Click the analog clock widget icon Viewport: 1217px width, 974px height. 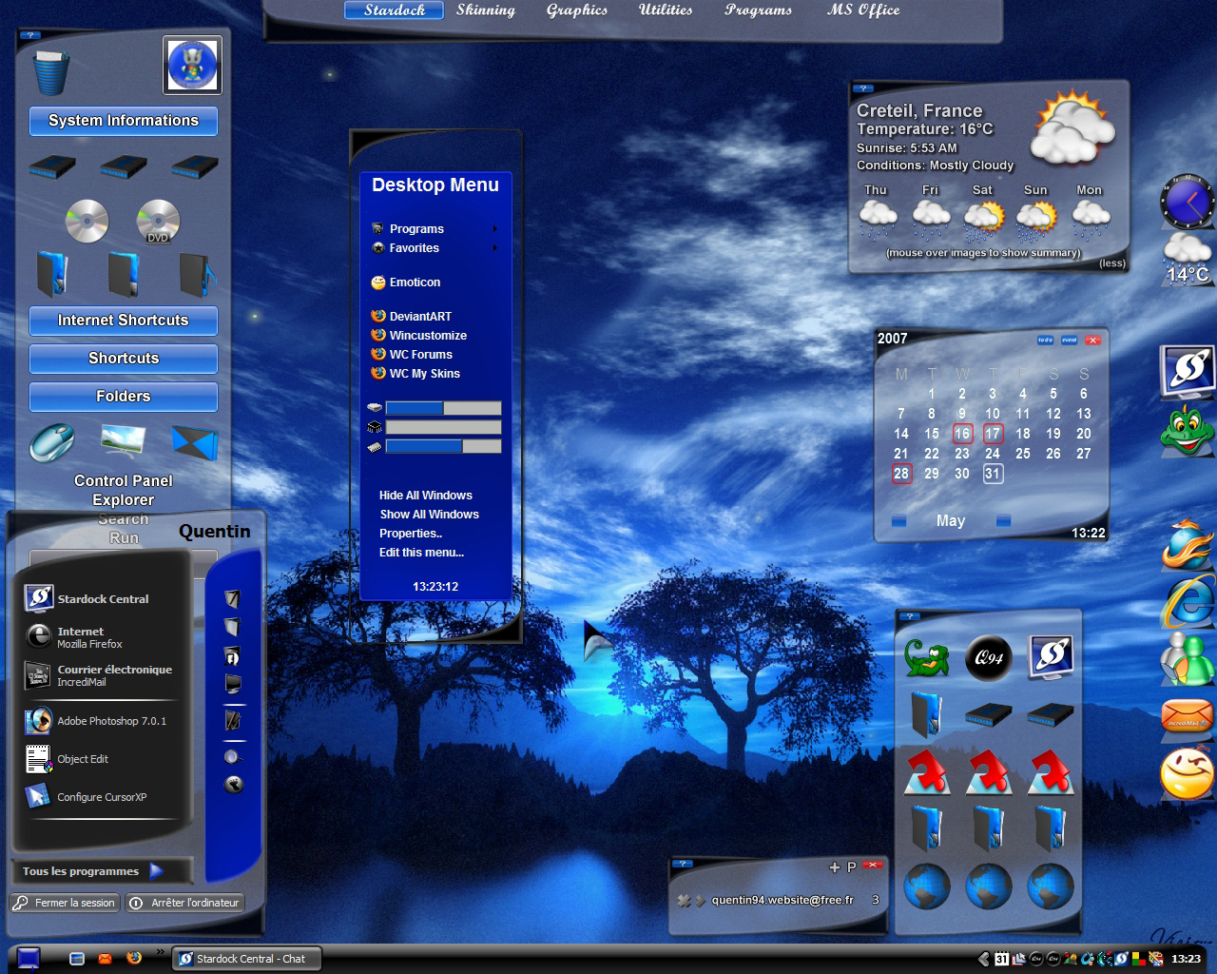click(1187, 201)
